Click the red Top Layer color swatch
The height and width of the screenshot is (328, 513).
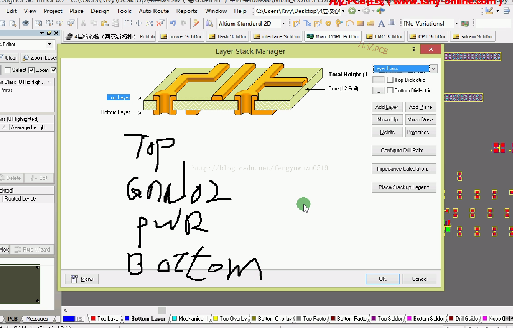(93, 319)
